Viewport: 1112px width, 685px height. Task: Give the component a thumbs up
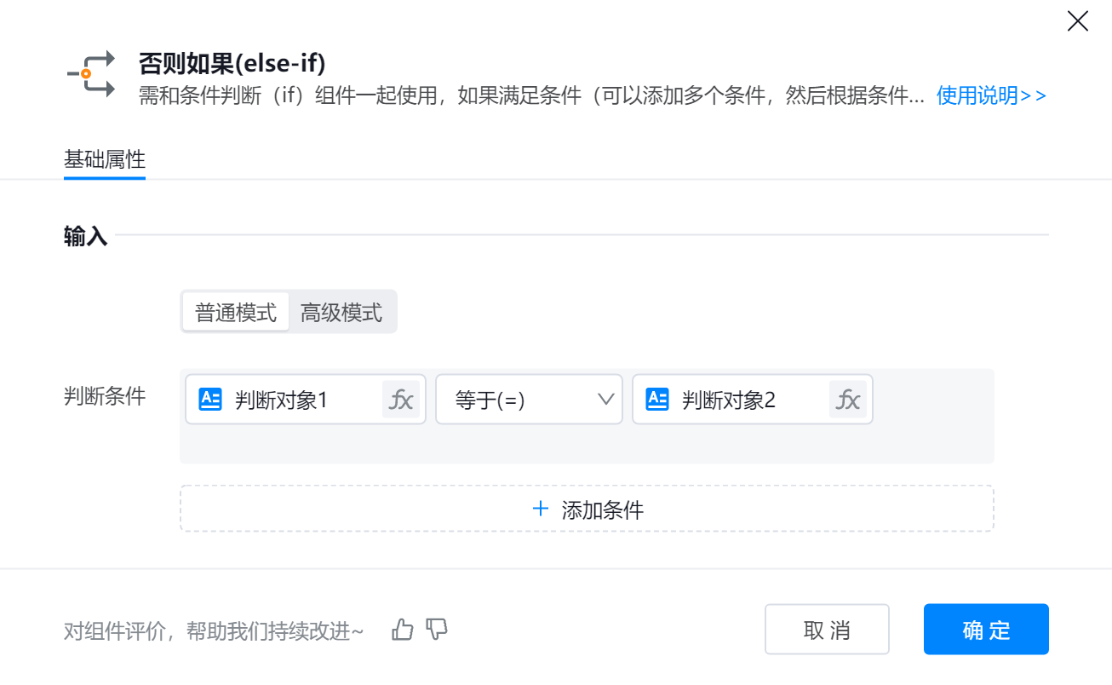click(403, 630)
